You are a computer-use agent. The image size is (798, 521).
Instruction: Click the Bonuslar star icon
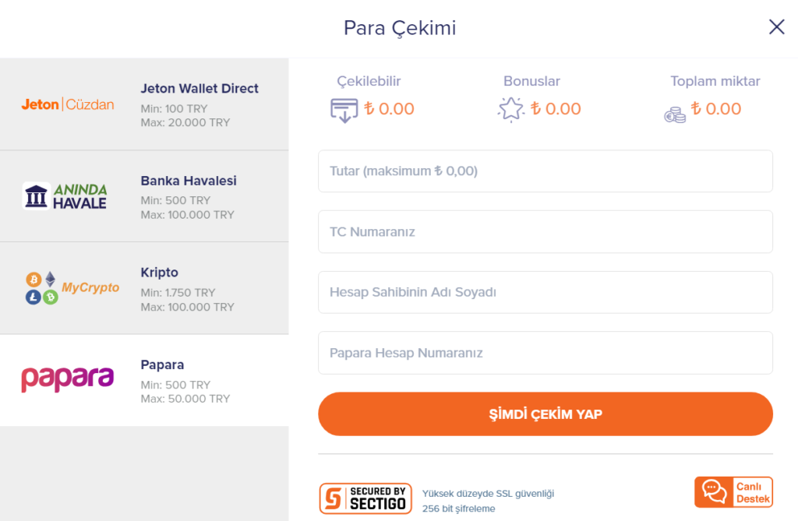pyautogui.click(x=510, y=109)
